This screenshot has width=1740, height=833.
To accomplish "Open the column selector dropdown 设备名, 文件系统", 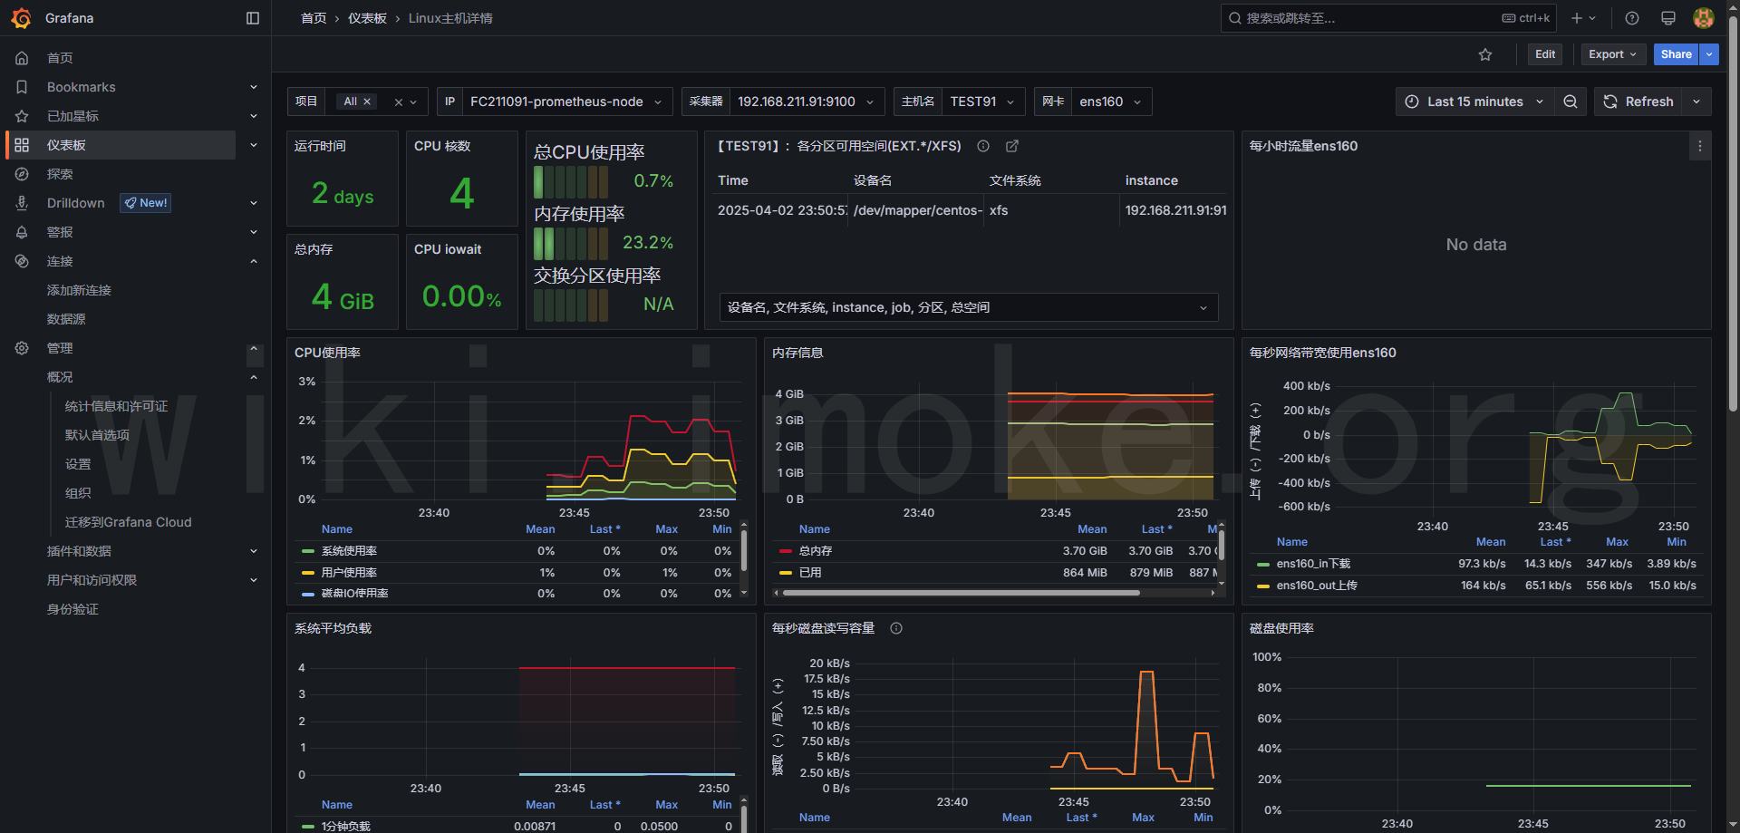I will [x=969, y=307].
